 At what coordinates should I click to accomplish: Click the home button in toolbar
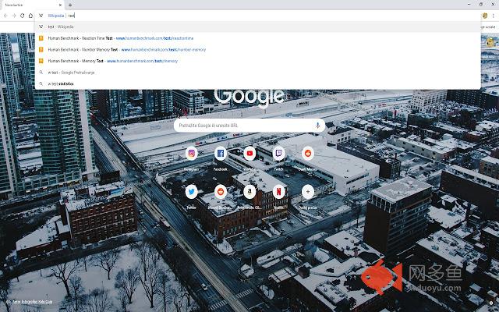click(x=30, y=15)
